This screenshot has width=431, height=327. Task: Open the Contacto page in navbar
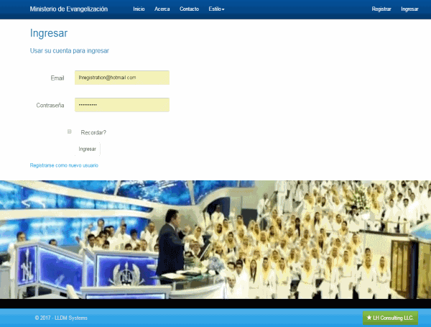(189, 9)
